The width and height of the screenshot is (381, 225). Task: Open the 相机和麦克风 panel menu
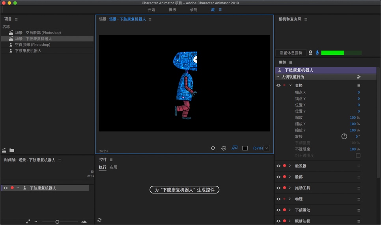click(x=306, y=19)
